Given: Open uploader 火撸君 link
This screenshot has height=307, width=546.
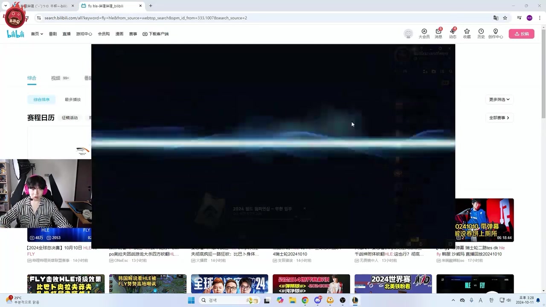Looking at the screenshot, I should [x=199, y=260].
